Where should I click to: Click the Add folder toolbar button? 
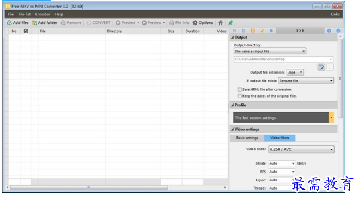45,22
